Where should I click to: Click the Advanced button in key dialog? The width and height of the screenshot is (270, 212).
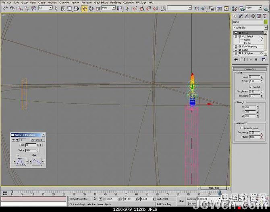37,140
